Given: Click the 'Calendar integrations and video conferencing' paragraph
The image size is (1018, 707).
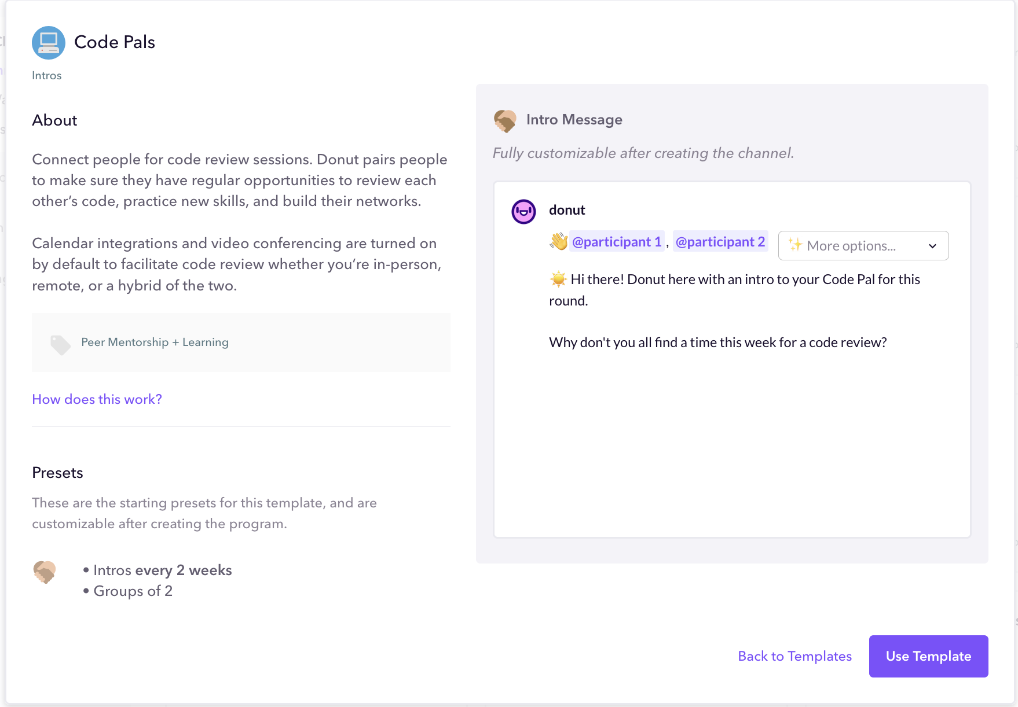Looking at the screenshot, I should pyautogui.click(x=237, y=264).
